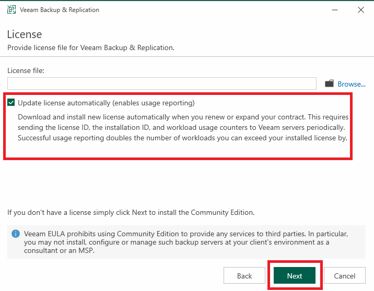Click the 'License' page heading

click(x=25, y=34)
